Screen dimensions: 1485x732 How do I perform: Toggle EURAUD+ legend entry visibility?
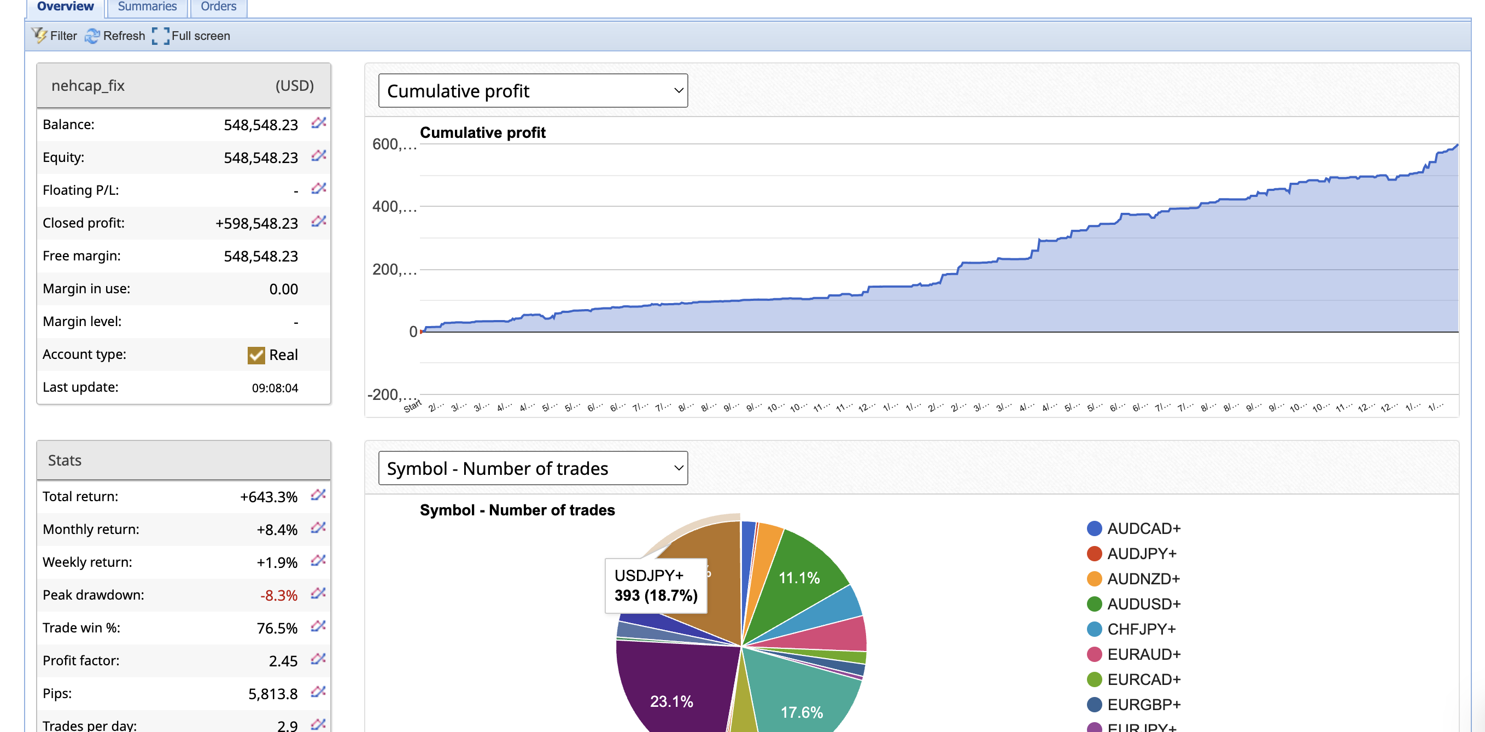[x=1143, y=654]
